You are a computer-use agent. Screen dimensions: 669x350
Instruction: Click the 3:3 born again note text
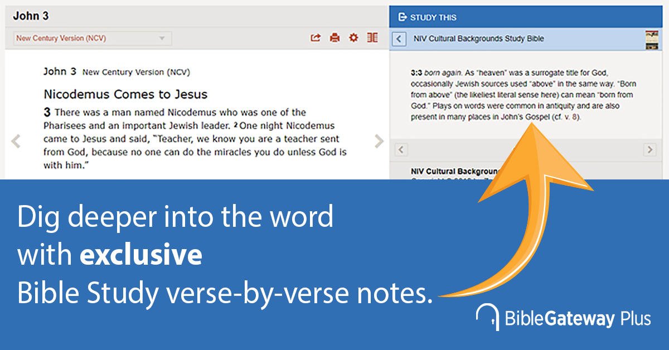click(x=523, y=95)
